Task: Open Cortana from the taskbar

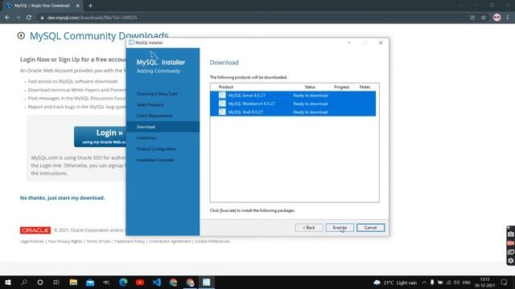Action: tap(40, 282)
